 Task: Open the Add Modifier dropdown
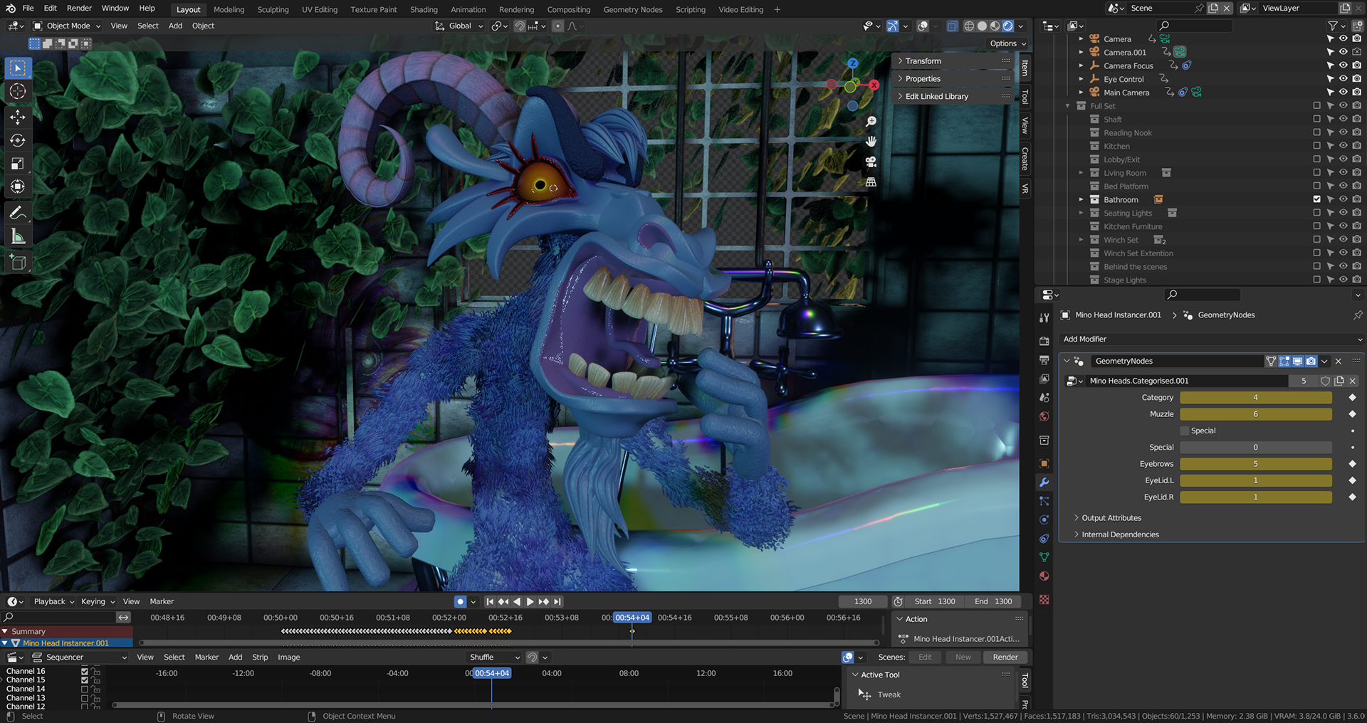click(x=1210, y=339)
